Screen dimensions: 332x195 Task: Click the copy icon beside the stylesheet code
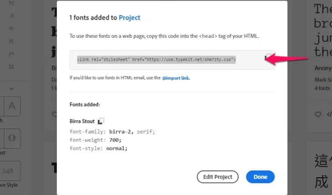(x=268, y=57)
